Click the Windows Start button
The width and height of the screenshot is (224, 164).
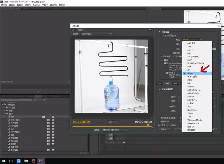[x=4, y=161]
